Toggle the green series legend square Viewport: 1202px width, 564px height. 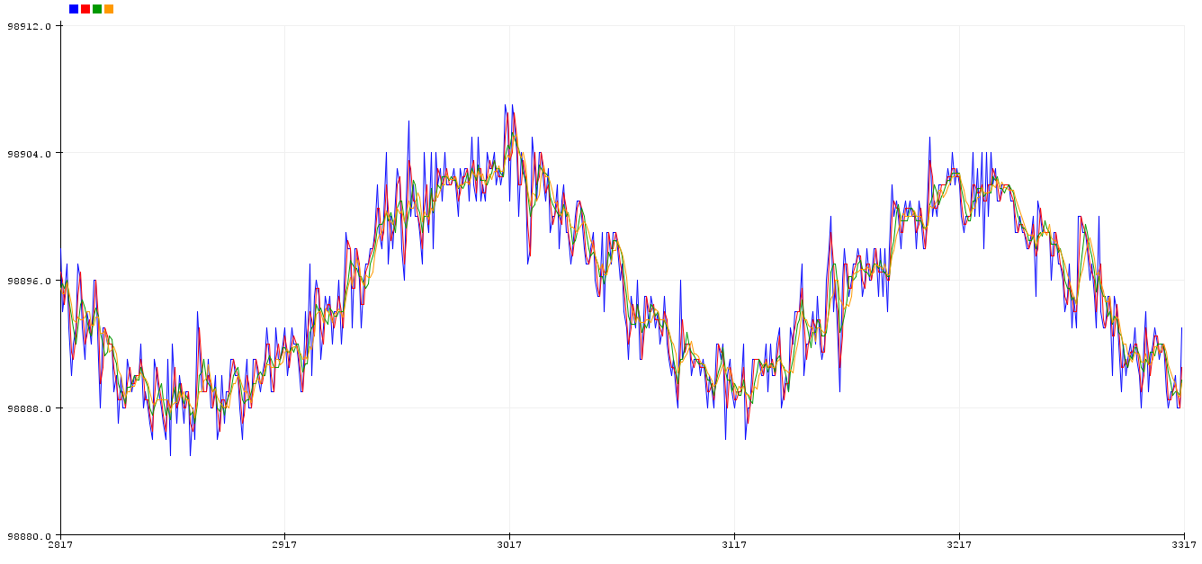(97, 9)
